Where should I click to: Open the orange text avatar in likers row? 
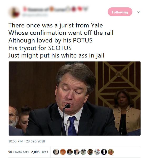tap(63, 152)
